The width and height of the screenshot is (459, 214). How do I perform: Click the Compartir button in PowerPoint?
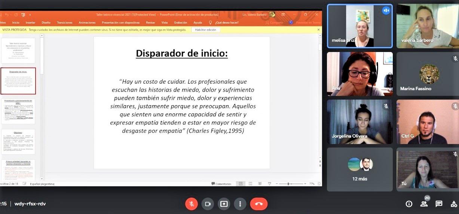pos(274,22)
